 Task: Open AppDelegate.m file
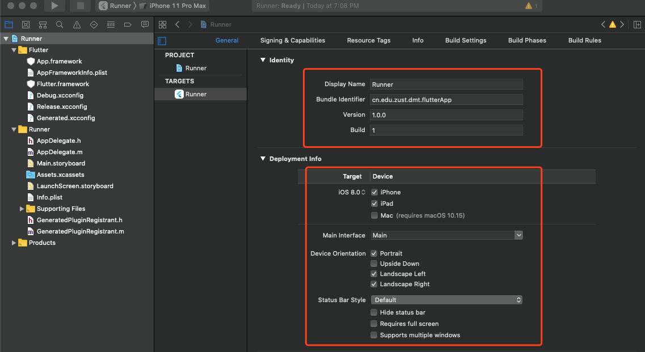click(x=60, y=152)
